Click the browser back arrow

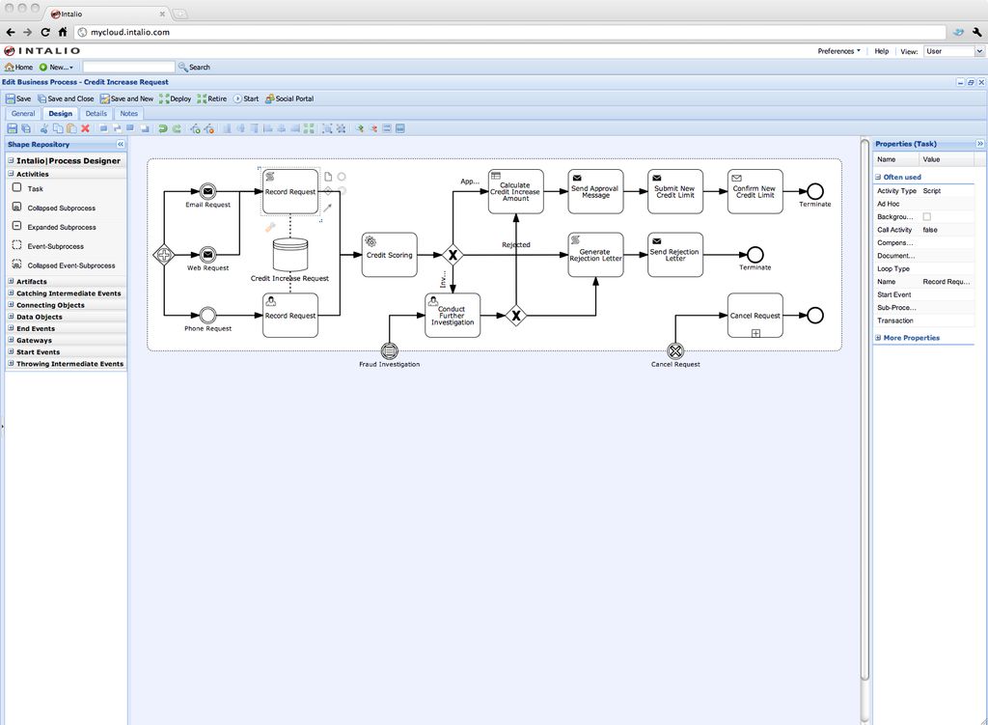[11, 32]
